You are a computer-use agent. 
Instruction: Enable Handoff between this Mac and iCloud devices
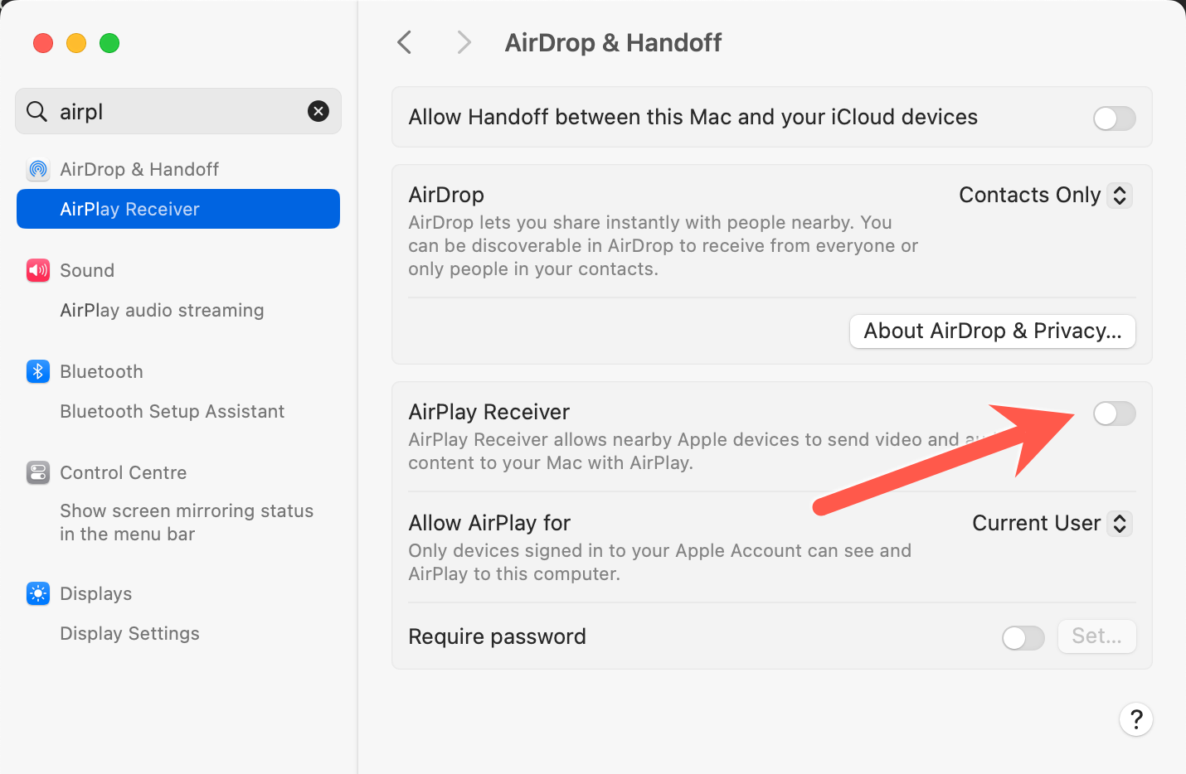click(1114, 118)
